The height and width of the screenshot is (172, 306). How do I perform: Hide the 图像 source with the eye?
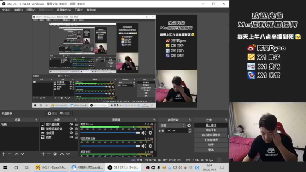(71, 137)
